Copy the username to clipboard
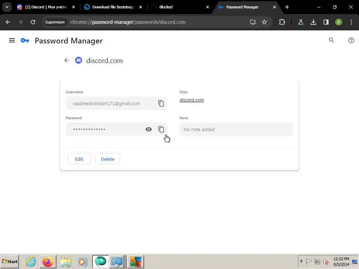This screenshot has height=269, width=359. pyautogui.click(x=161, y=103)
